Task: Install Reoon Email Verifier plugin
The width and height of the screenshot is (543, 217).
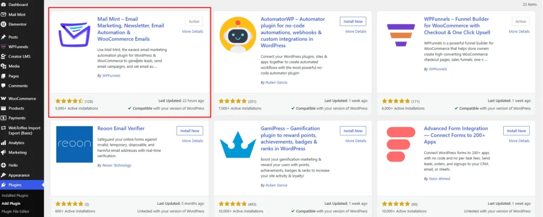Action: point(190,131)
